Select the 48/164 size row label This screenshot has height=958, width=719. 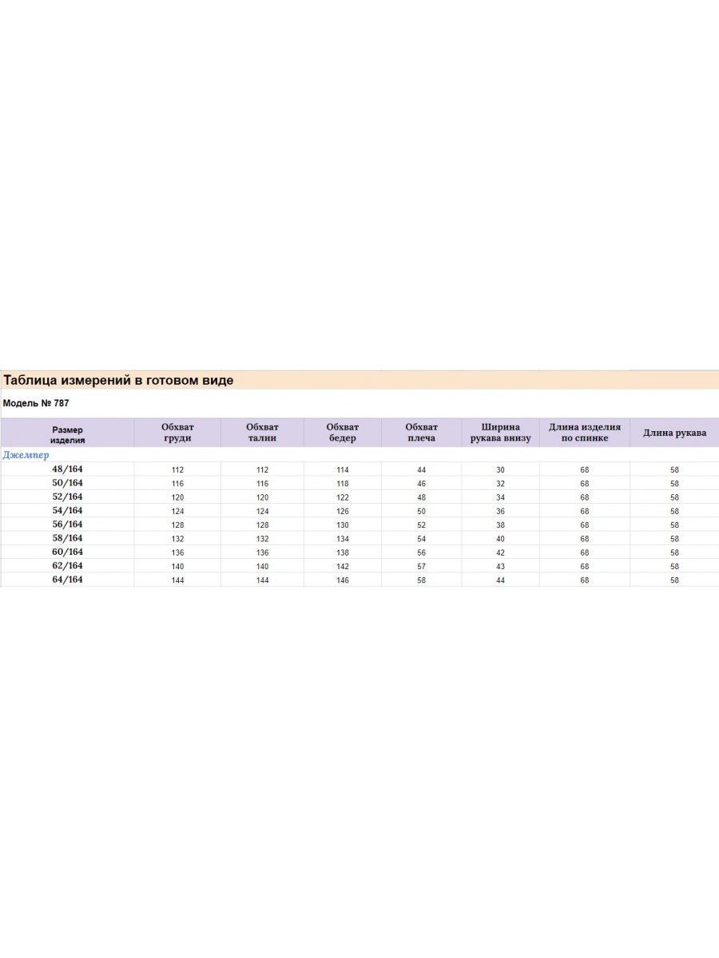[x=67, y=469]
